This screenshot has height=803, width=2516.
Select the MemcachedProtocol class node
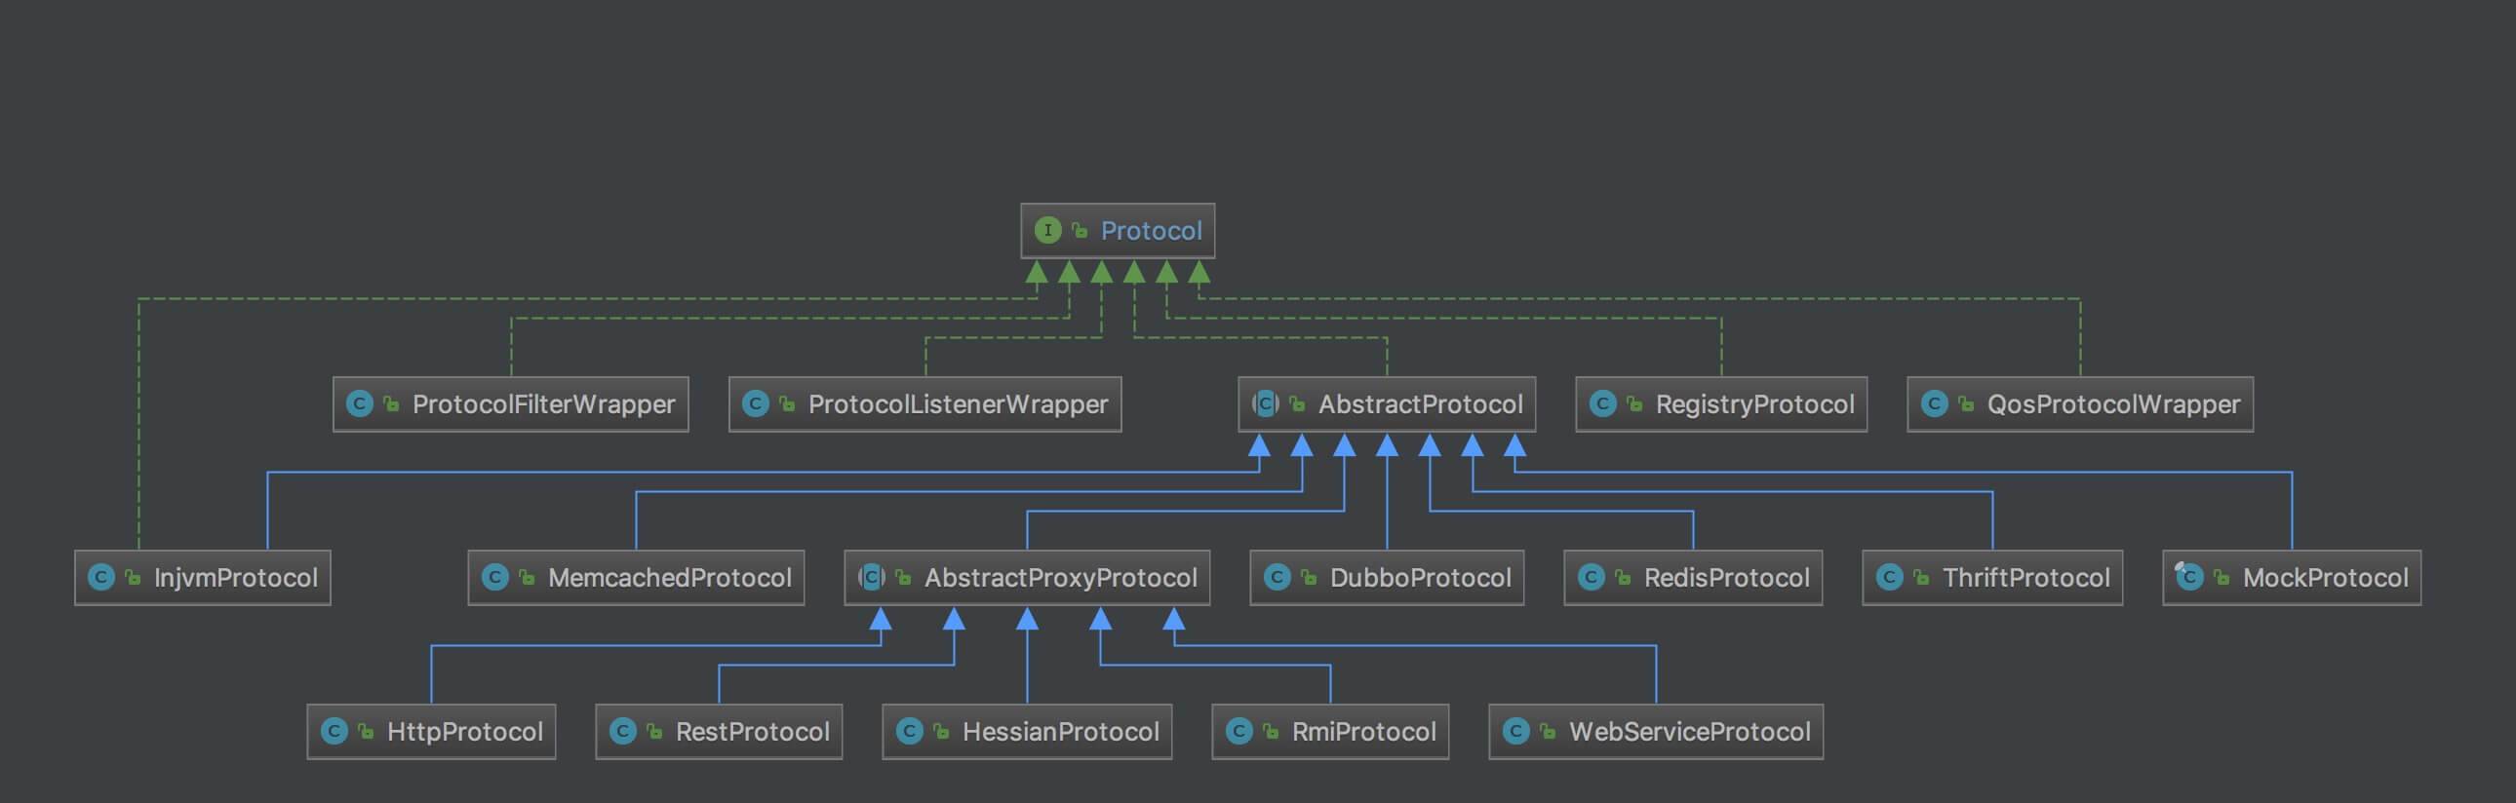click(637, 578)
